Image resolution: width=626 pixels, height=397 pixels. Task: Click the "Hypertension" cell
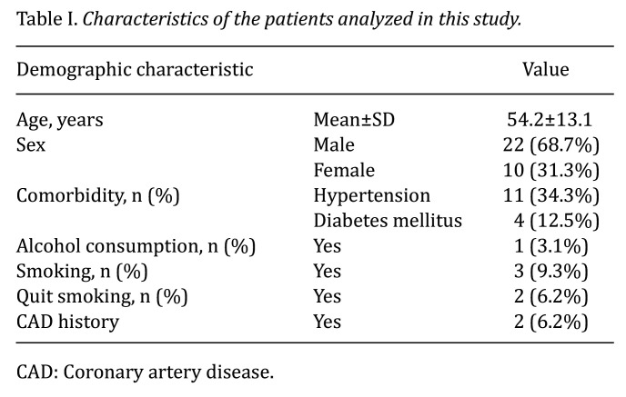[x=371, y=195]
